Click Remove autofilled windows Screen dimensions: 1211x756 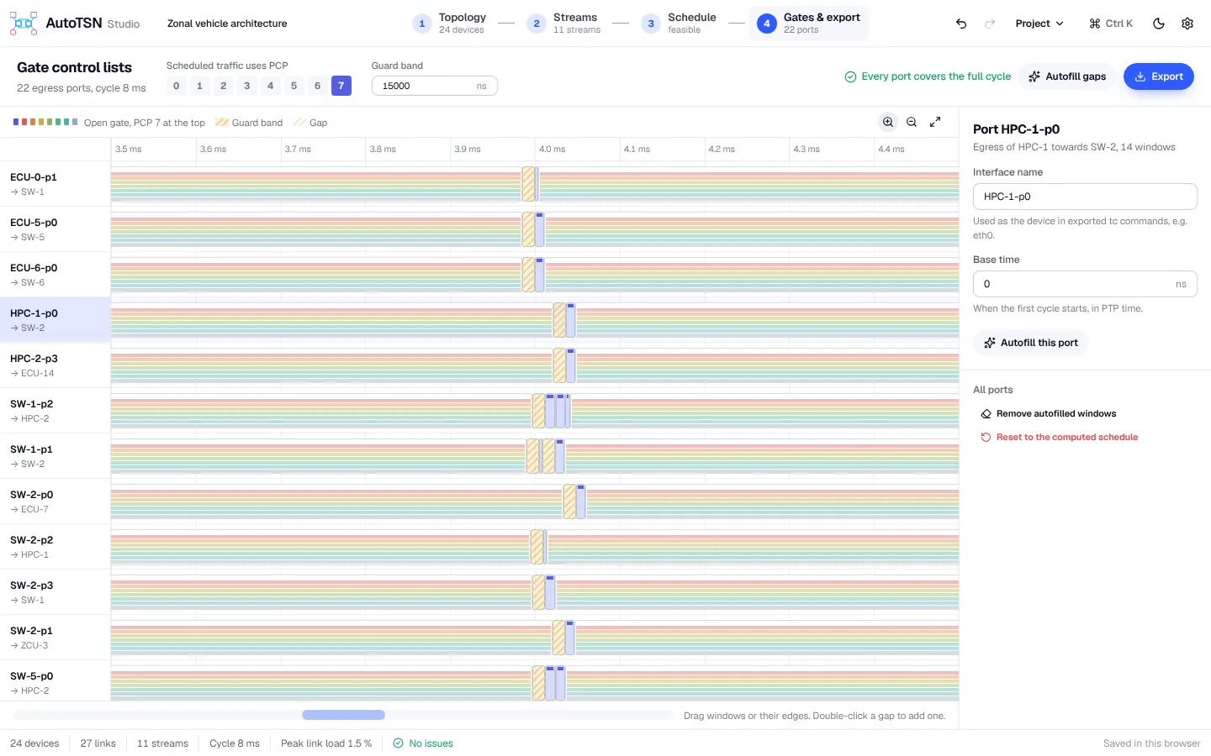pyautogui.click(x=1049, y=413)
